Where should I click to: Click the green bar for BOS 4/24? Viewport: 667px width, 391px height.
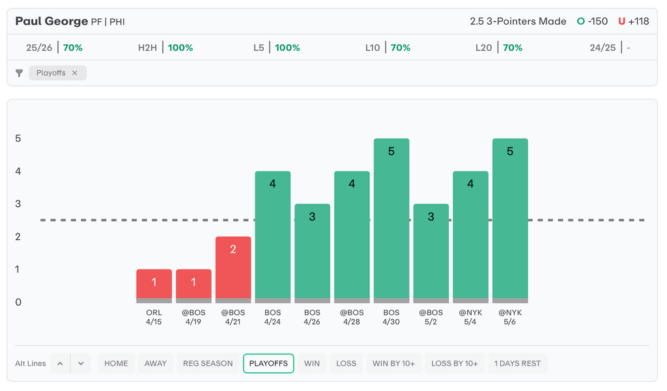click(273, 237)
